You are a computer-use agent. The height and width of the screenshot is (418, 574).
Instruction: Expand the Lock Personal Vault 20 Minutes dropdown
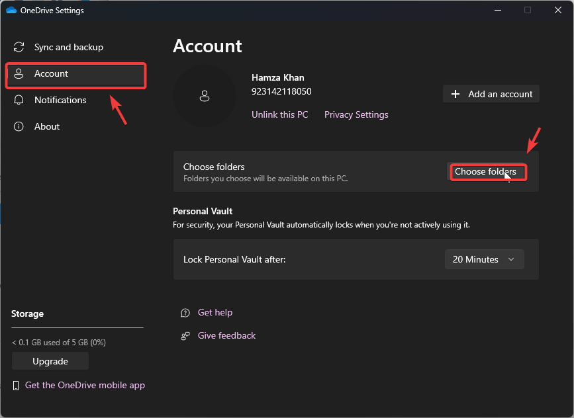coord(484,260)
